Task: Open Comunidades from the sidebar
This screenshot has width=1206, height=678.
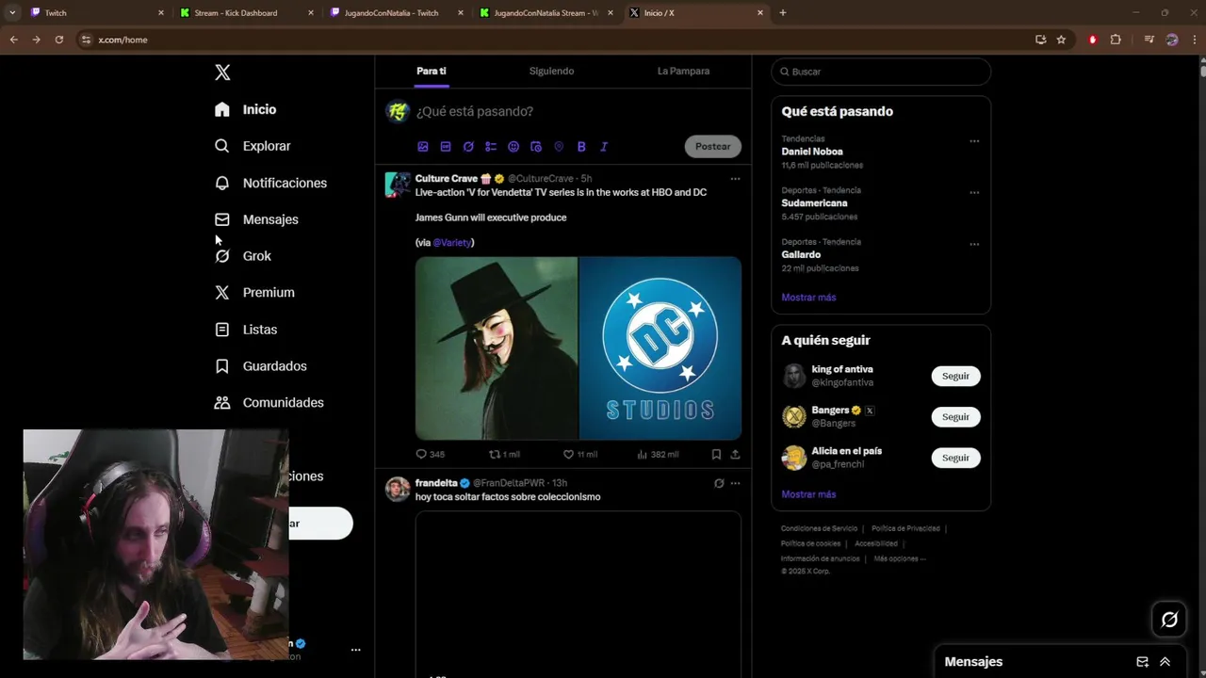Action: coord(269,403)
